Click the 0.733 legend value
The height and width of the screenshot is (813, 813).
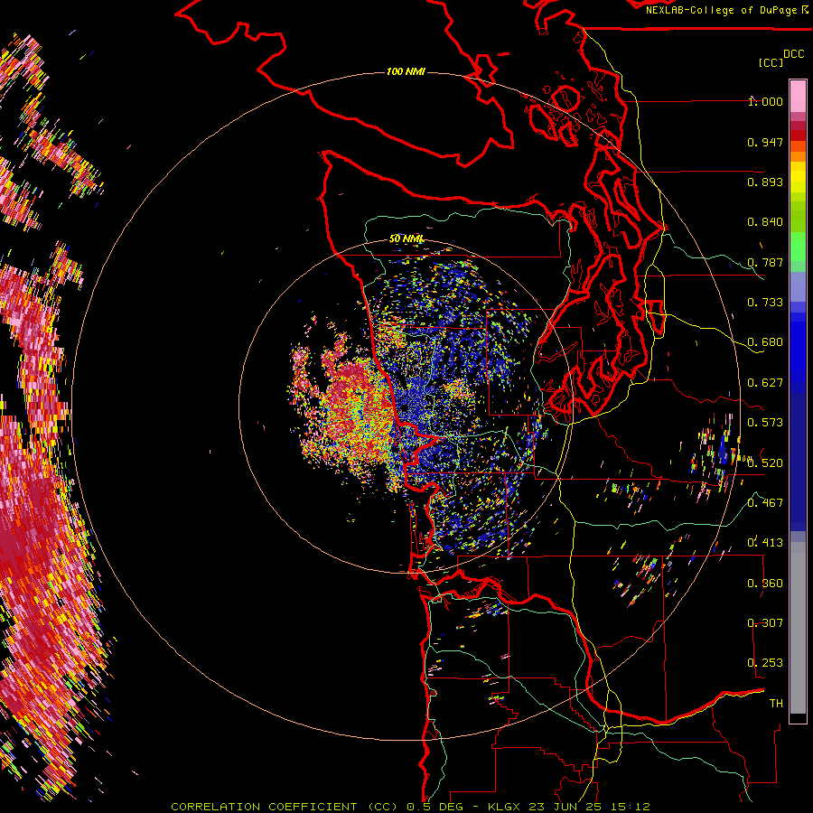click(765, 303)
